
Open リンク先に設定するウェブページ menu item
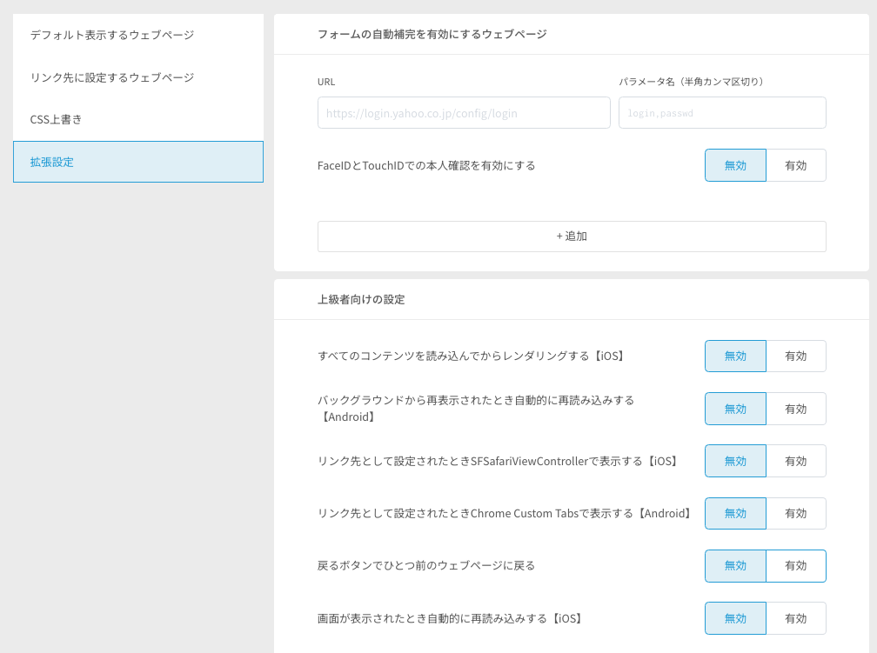coord(138,77)
